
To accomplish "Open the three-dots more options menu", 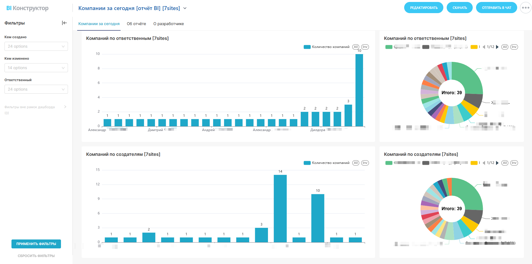I will tap(525, 8).
